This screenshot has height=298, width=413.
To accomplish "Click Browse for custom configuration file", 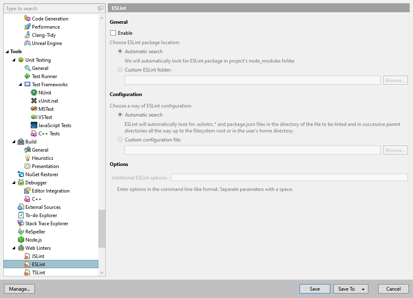I will (395, 150).
